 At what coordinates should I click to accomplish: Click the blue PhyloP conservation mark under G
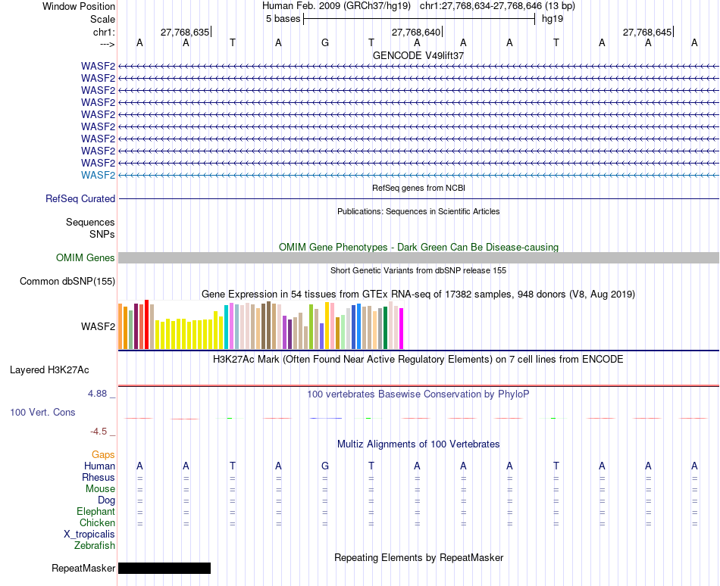click(325, 418)
